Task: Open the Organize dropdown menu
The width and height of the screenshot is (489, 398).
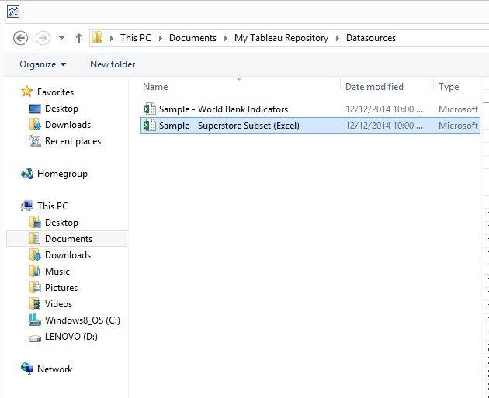Action: pyautogui.click(x=43, y=64)
